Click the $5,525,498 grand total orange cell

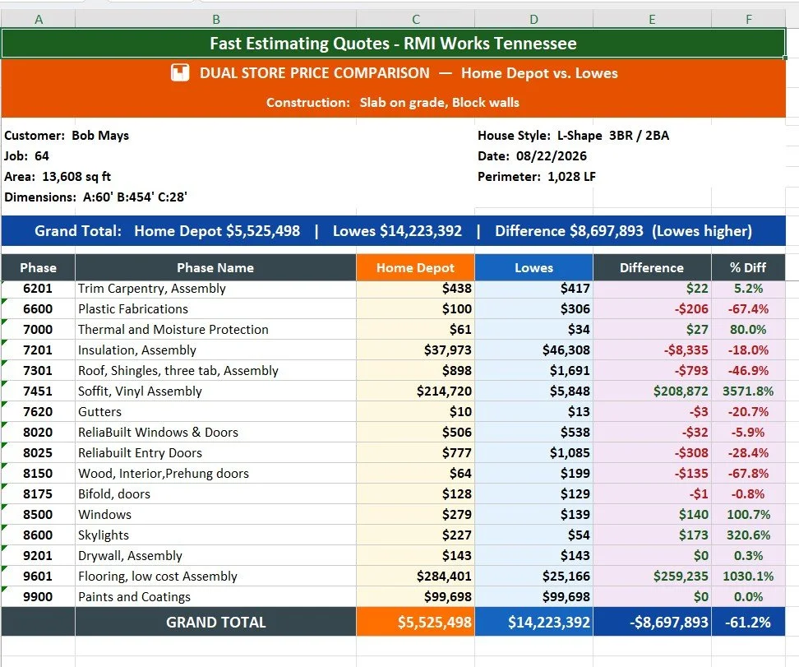[415, 622]
